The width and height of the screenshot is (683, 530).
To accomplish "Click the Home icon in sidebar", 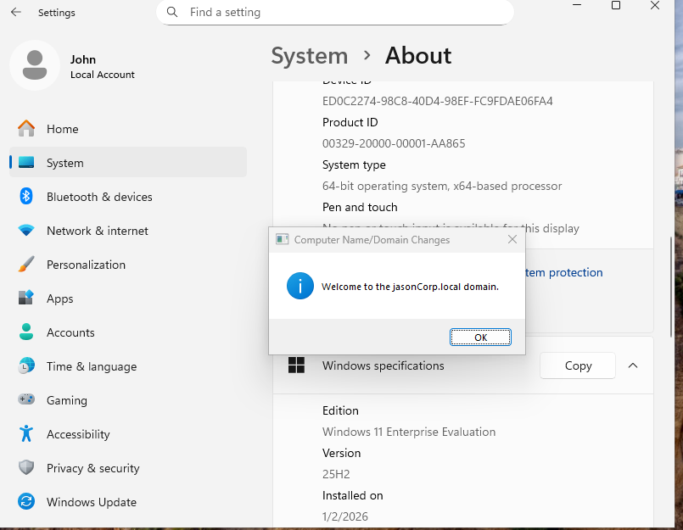I will (26, 129).
